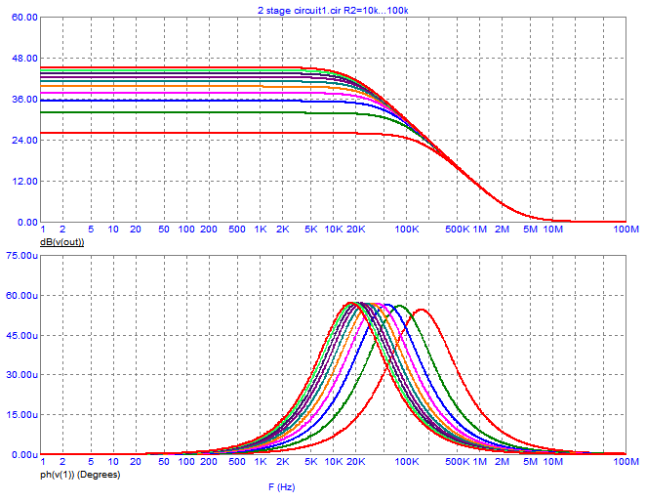This screenshot has width=646, height=502.
Task: Click the 5M frequency tick under the phase plot
Action: pos(531,462)
